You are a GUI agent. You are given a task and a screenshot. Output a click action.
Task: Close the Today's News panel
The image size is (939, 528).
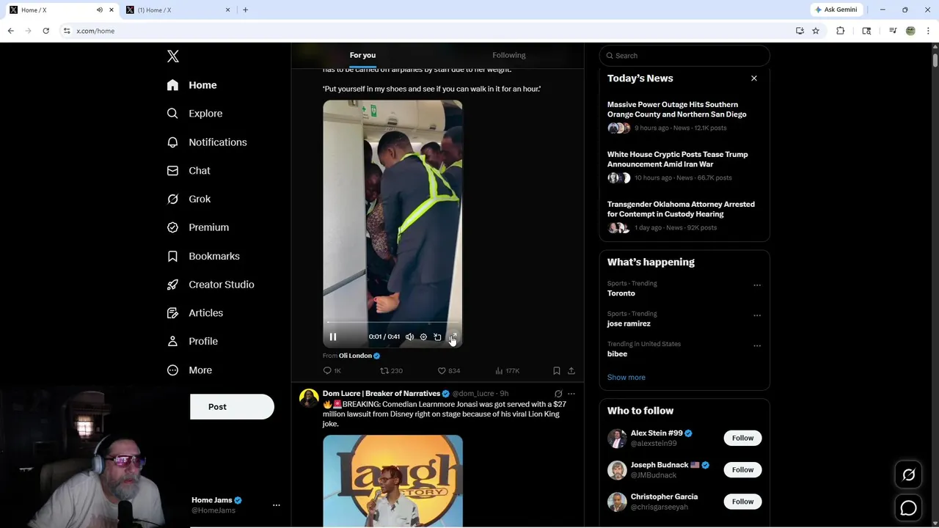753,78
